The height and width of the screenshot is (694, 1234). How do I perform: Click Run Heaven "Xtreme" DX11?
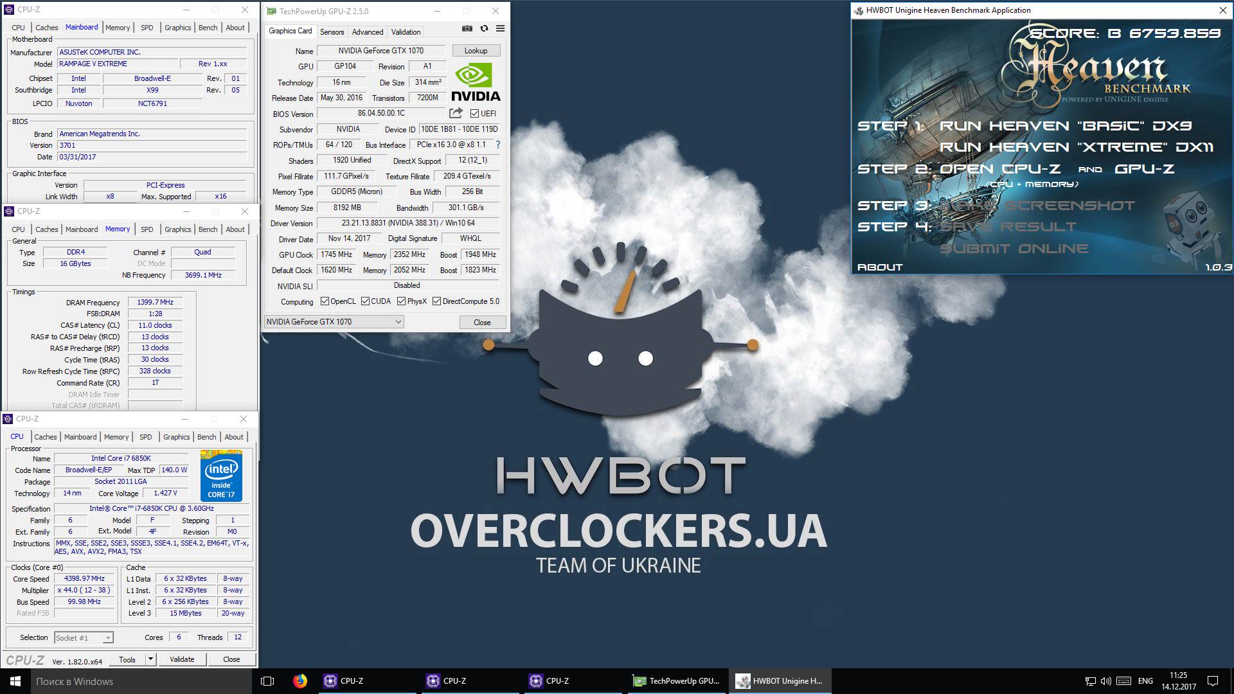(x=1077, y=147)
